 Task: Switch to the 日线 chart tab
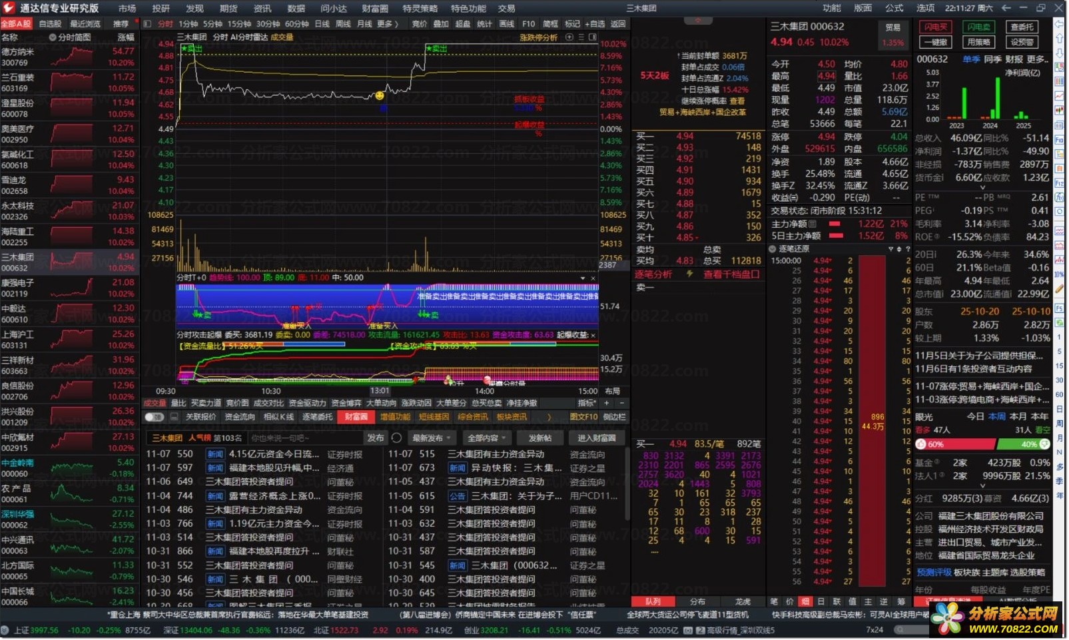pos(322,24)
